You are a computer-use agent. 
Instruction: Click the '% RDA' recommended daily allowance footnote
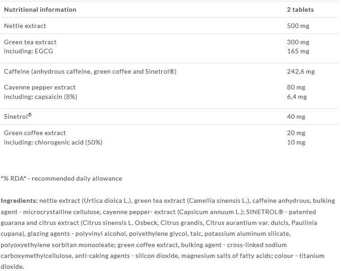pos(61,178)
